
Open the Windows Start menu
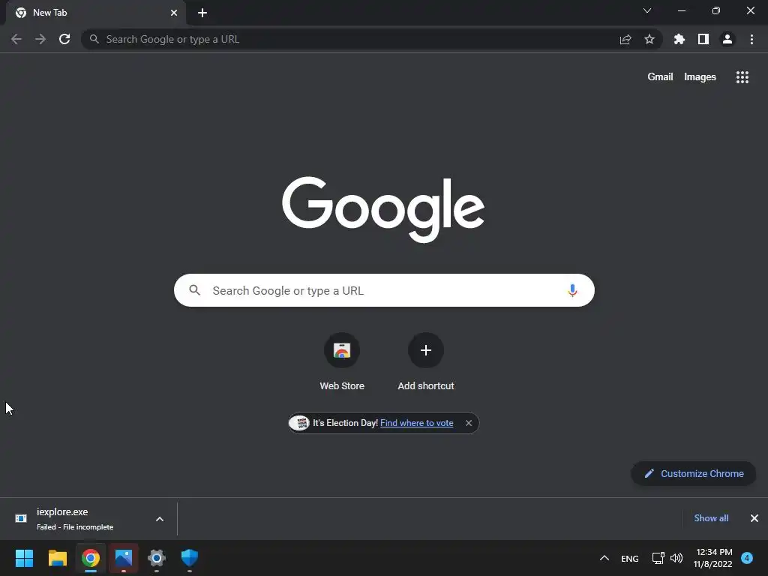[25, 558]
